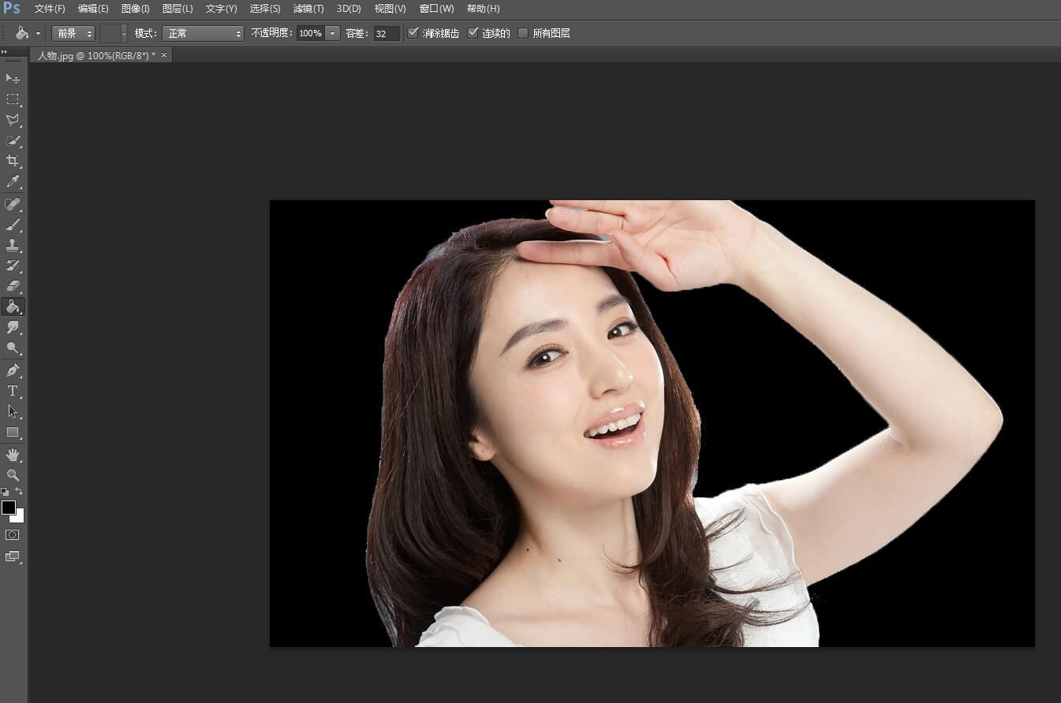The width and height of the screenshot is (1061, 703).
Task: Open the 选择(S) menu
Action: (x=265, y=9)
